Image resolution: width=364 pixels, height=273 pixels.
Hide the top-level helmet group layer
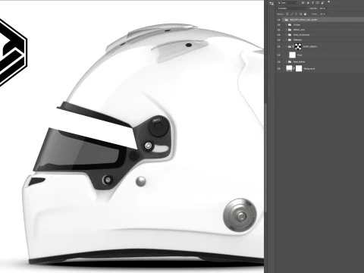click(x=279, y=20)
